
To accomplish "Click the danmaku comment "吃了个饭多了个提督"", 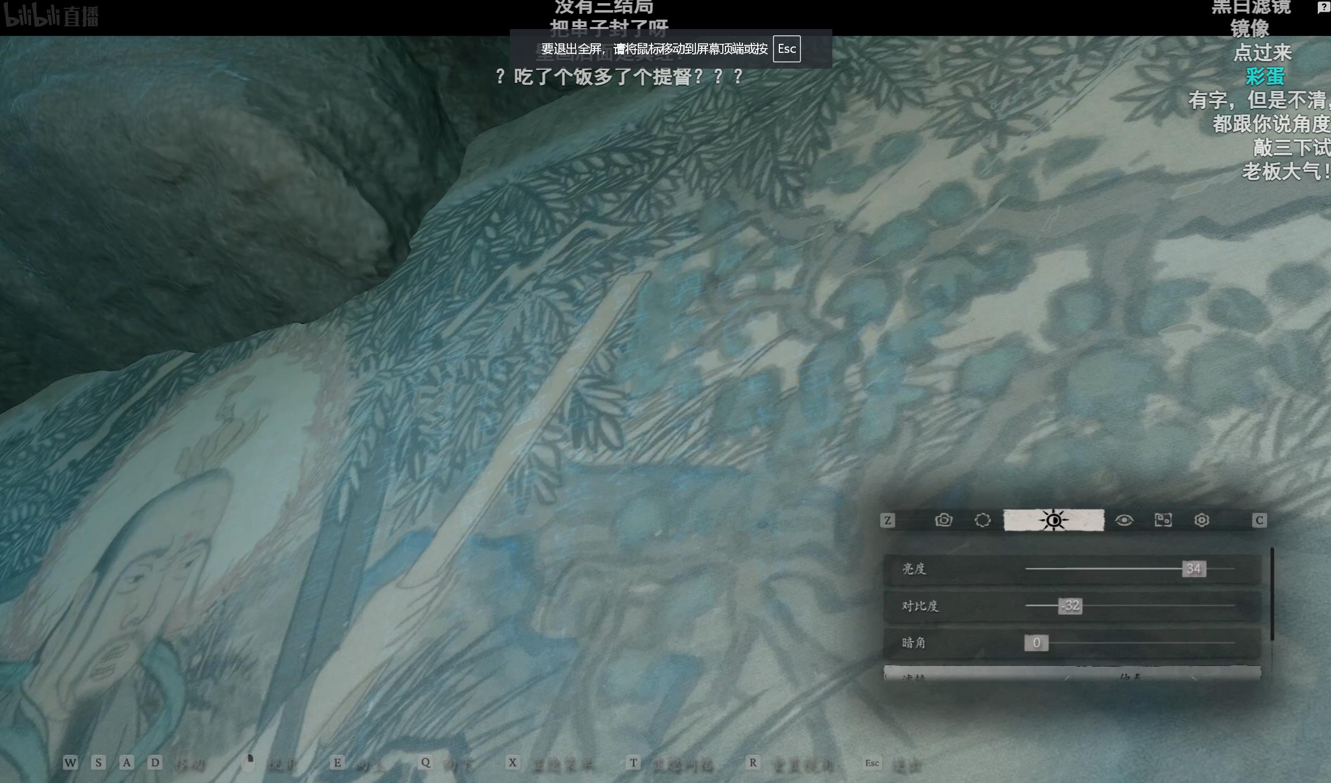I will [620, 77].
